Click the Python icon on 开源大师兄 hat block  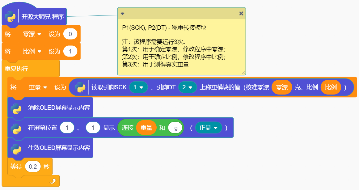point(10,17)
